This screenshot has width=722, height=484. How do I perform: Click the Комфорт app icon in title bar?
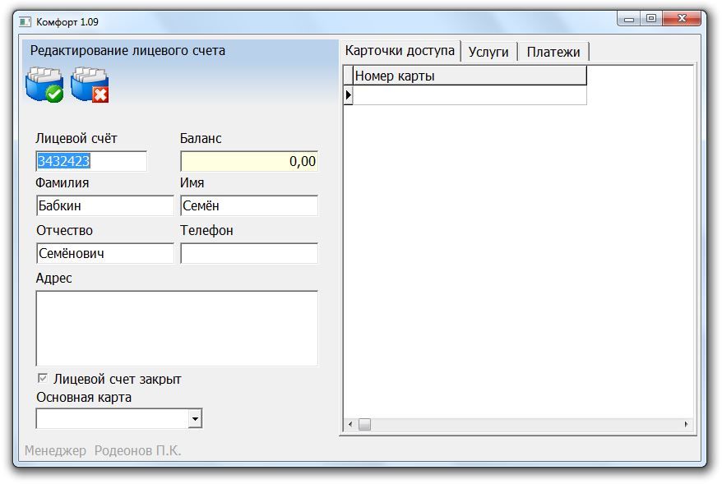click(25, 21)
